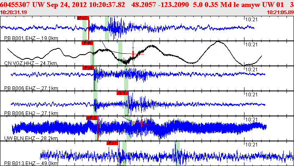Select the iS 1 pick marker on B006 EH2
Viewport: 294px width, 166px height.
pos(122,93)
